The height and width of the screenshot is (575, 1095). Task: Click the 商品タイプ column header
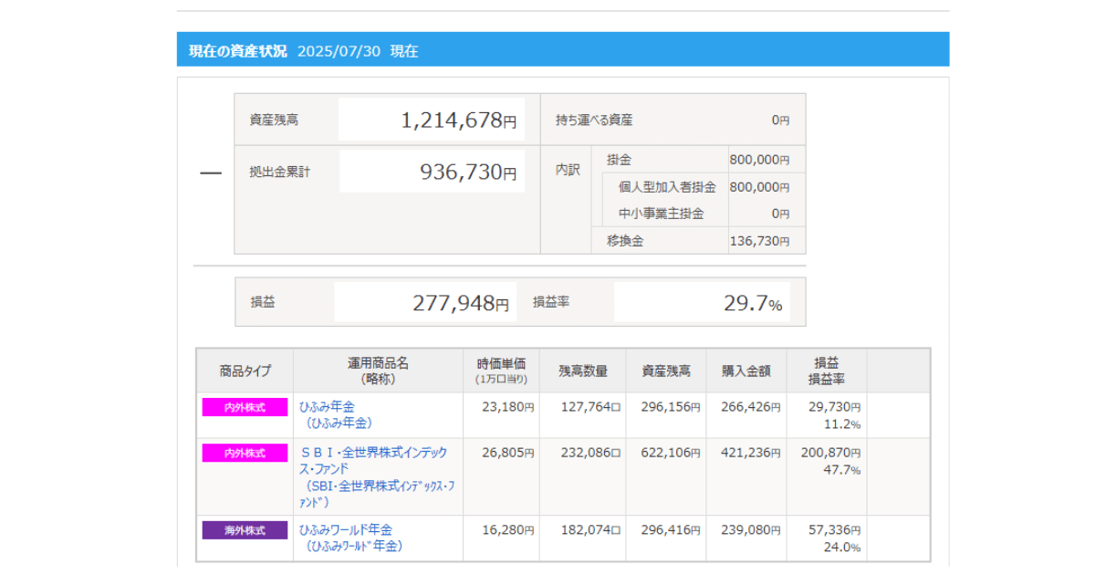click(245, 371)
